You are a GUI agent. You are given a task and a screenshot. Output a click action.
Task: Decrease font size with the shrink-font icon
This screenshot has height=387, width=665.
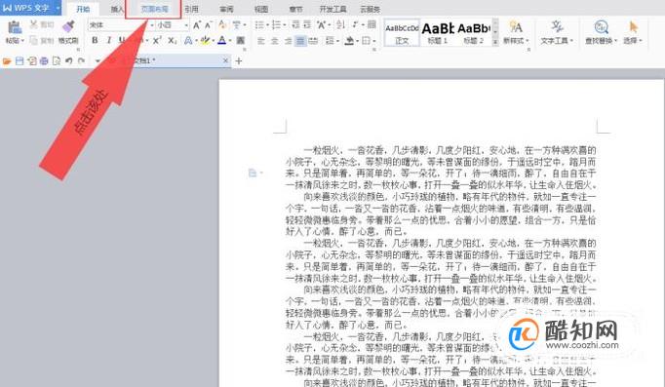click(208, 25)
